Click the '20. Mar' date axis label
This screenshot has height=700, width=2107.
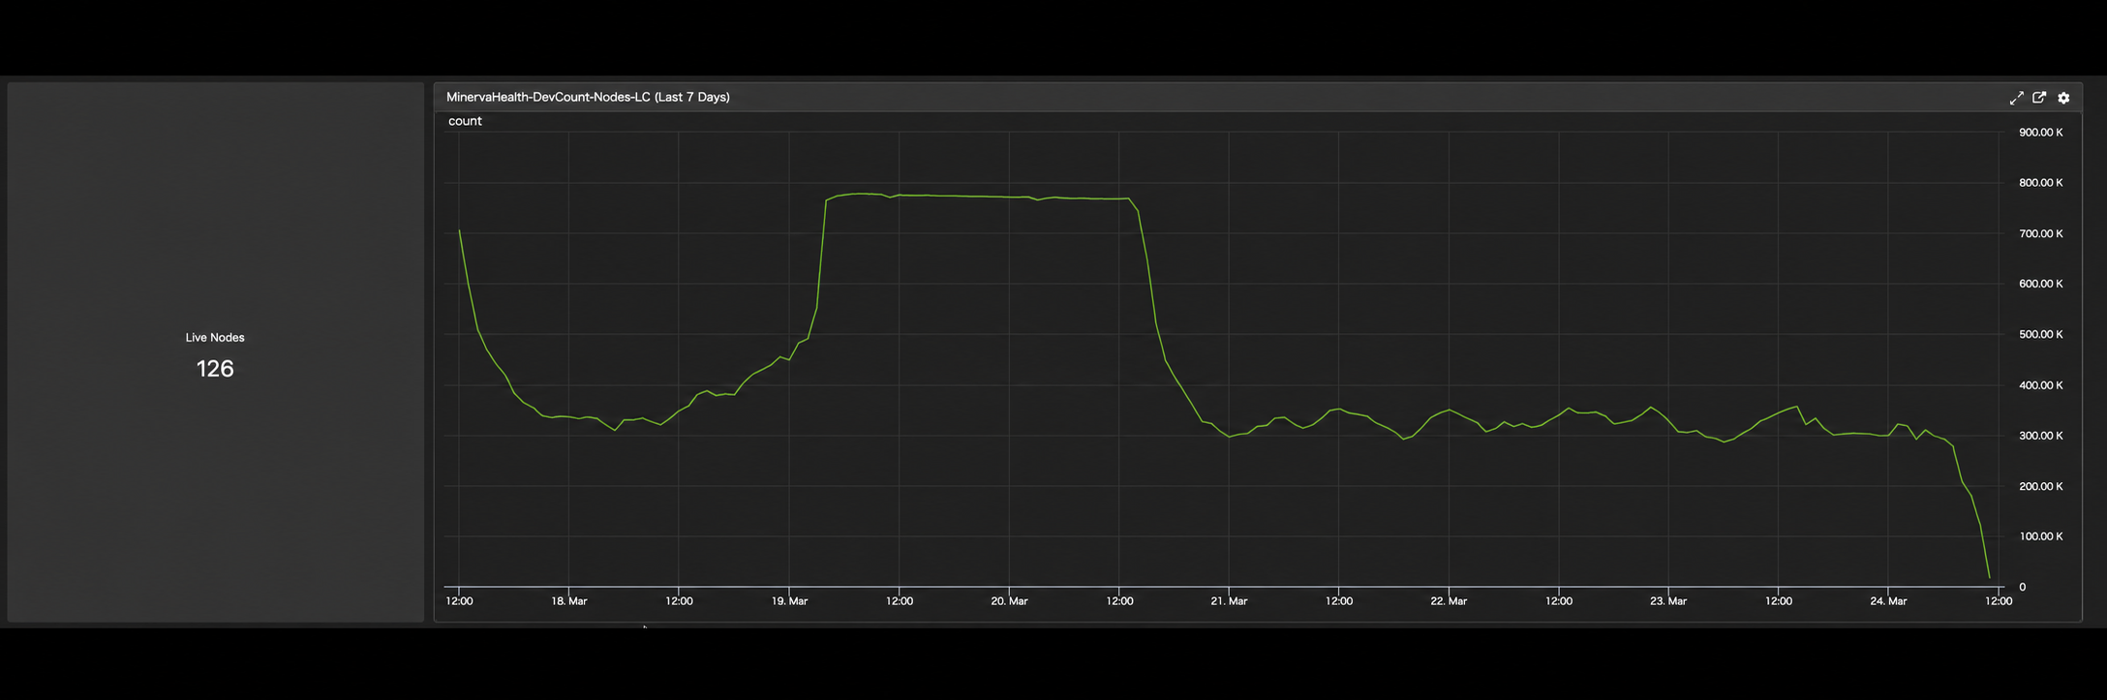coord(1009,601)
